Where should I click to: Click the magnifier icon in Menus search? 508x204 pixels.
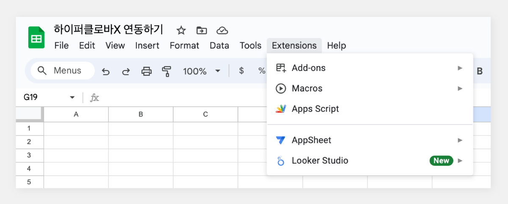click(x=42, y=71)
